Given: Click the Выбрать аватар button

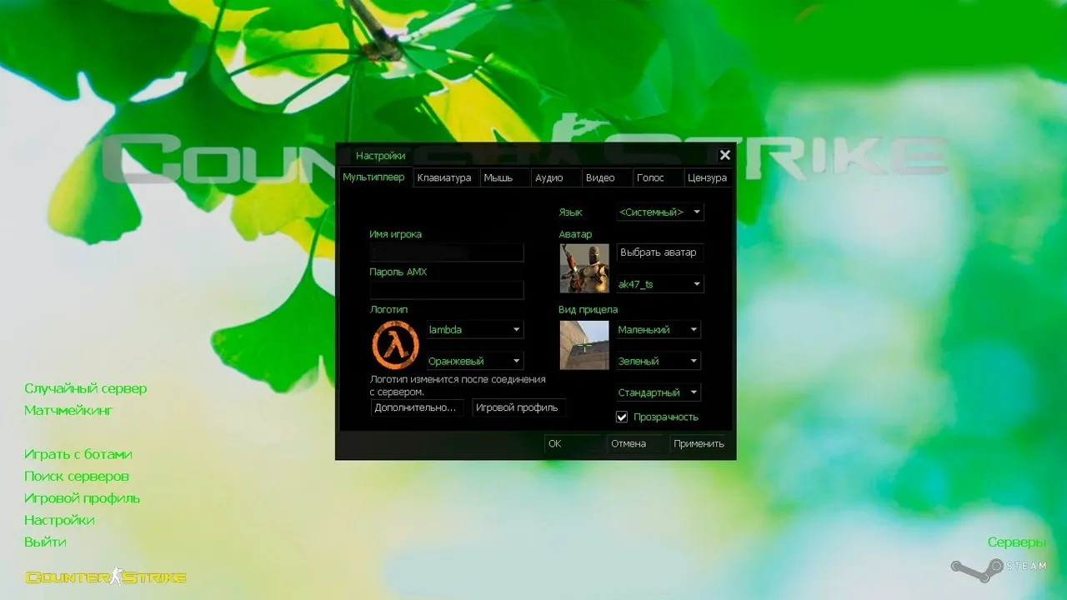Looking at the screenshot, I should pos(659,252).
